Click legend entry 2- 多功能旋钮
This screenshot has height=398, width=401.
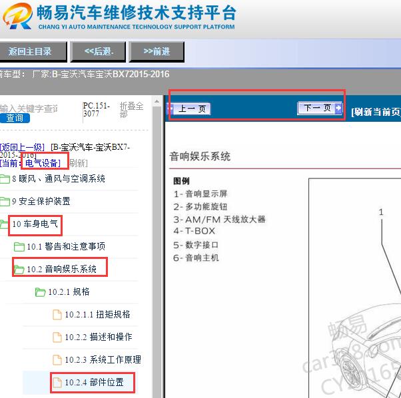pyautogui.click(x=200, y=207)
